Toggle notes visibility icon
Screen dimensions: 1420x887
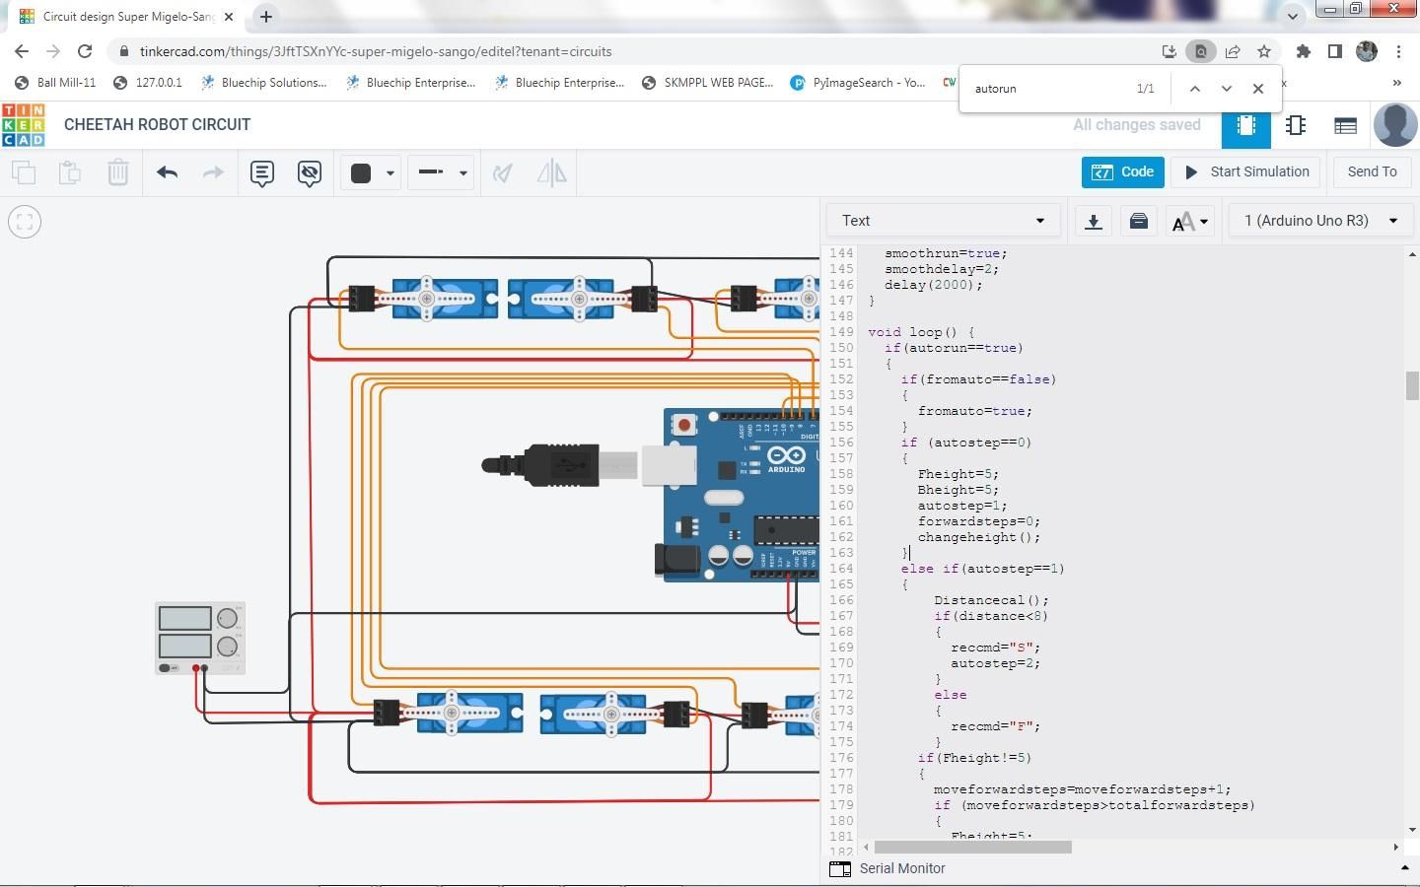click(x=310, y=173)
